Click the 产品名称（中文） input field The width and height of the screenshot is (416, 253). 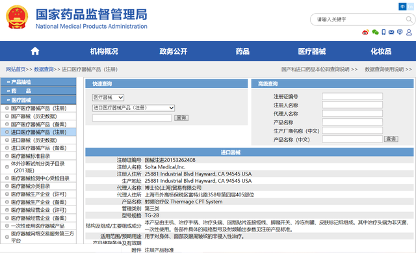pyautogui.click(x=352, y=139)
